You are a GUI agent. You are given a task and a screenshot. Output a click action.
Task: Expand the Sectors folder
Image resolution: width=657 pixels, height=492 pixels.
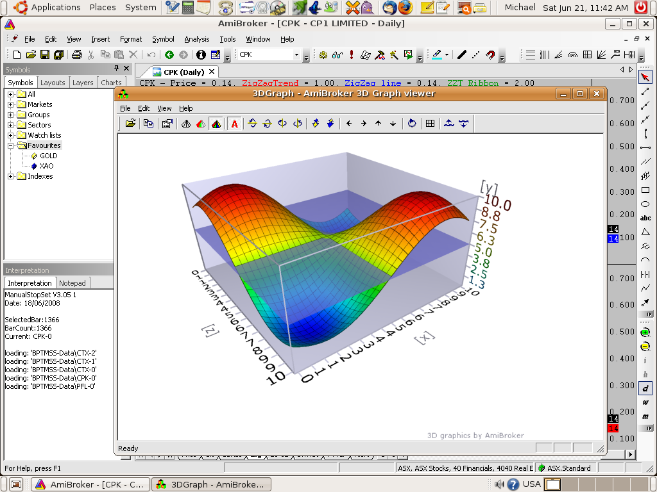click(x=10, y=125)
